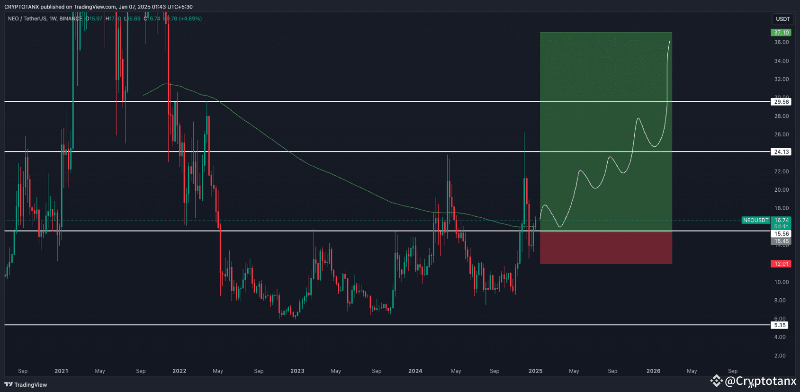This screenshot has height=392, width=800.
Task: Click the 2023 label on time axis
Action: click(x=297, y=371)
